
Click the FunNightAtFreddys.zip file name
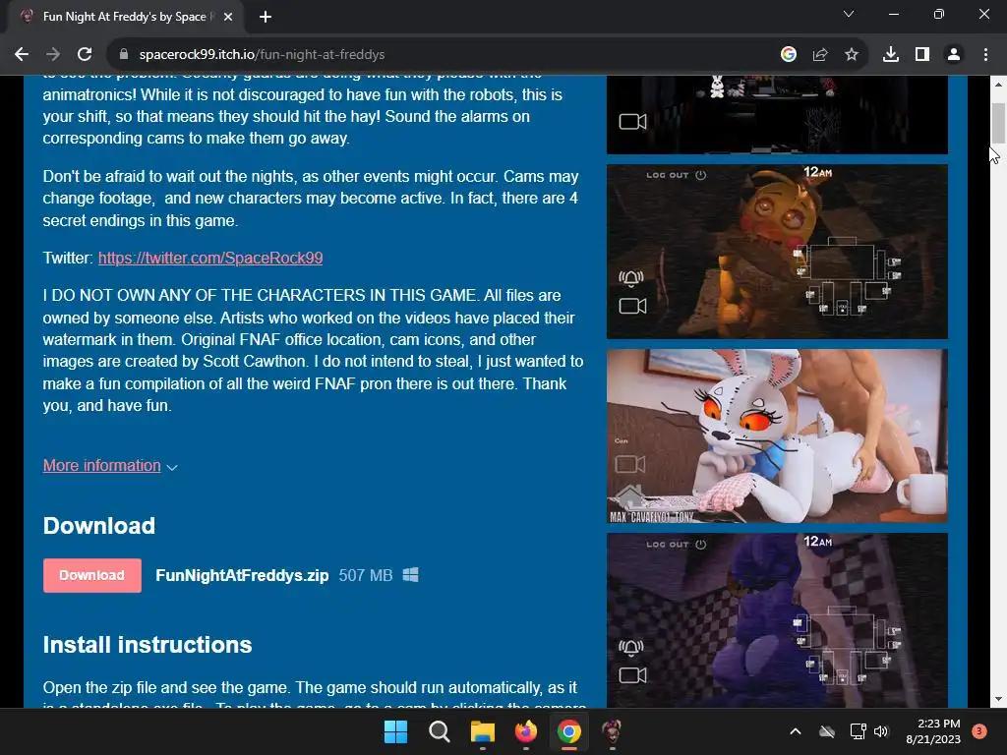[242, 575]
